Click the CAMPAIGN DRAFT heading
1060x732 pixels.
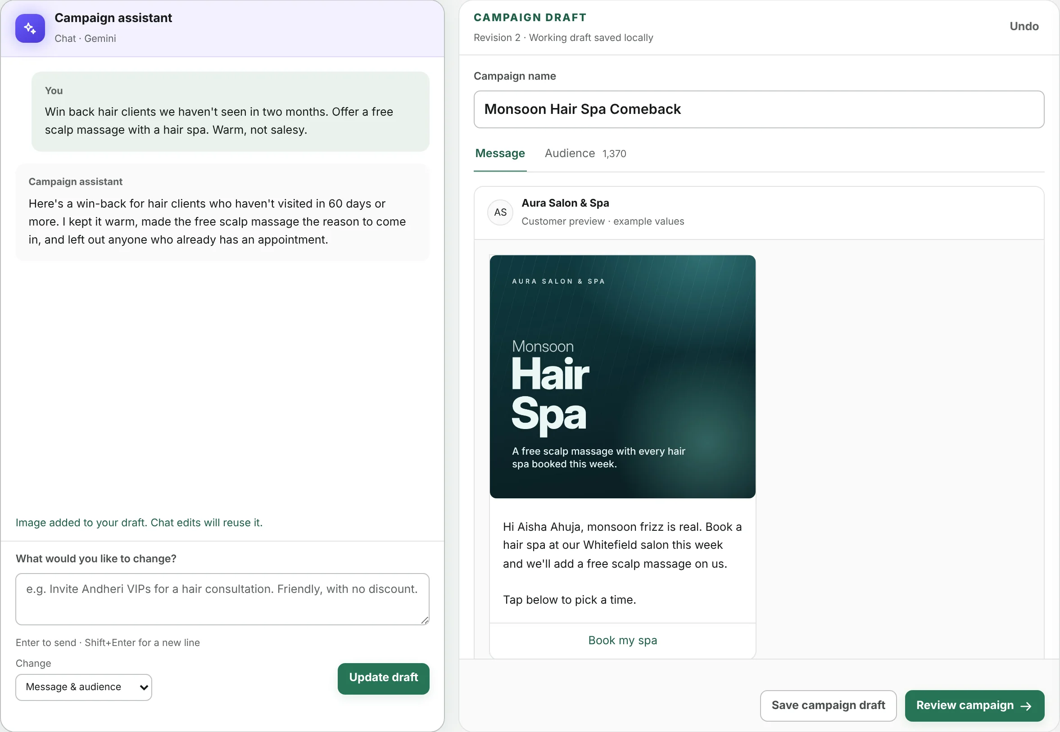530,18
